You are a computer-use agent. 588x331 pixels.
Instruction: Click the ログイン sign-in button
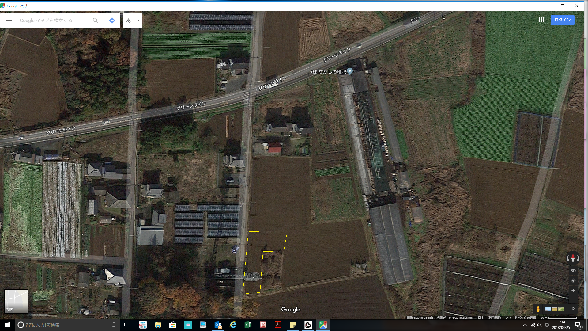click(562, 20)
